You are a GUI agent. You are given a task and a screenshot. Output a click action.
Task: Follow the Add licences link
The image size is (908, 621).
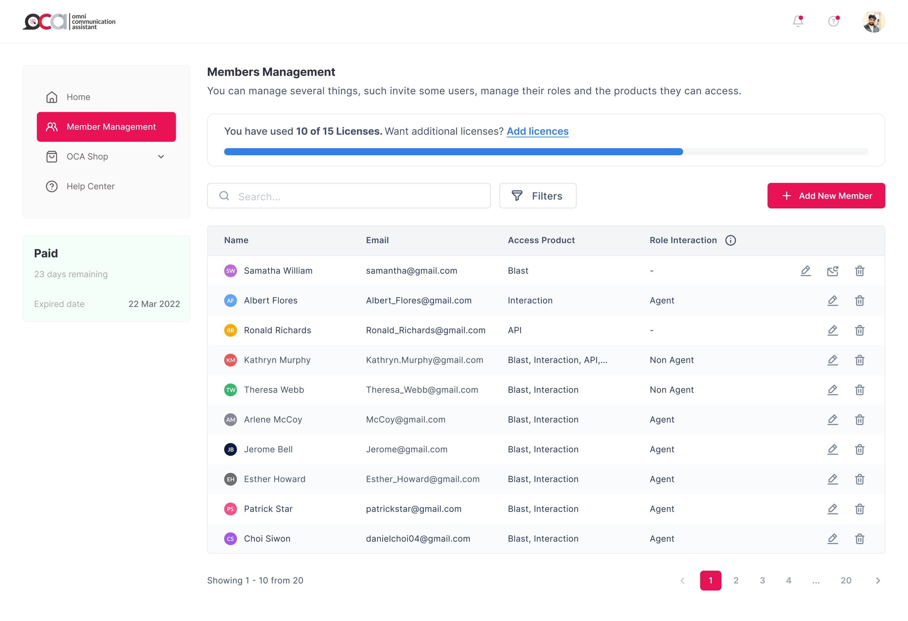(537, 131)
